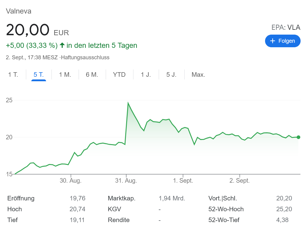Click the Folgen button
The width and height of the screenshot is (303, 232).
[283, 41]
